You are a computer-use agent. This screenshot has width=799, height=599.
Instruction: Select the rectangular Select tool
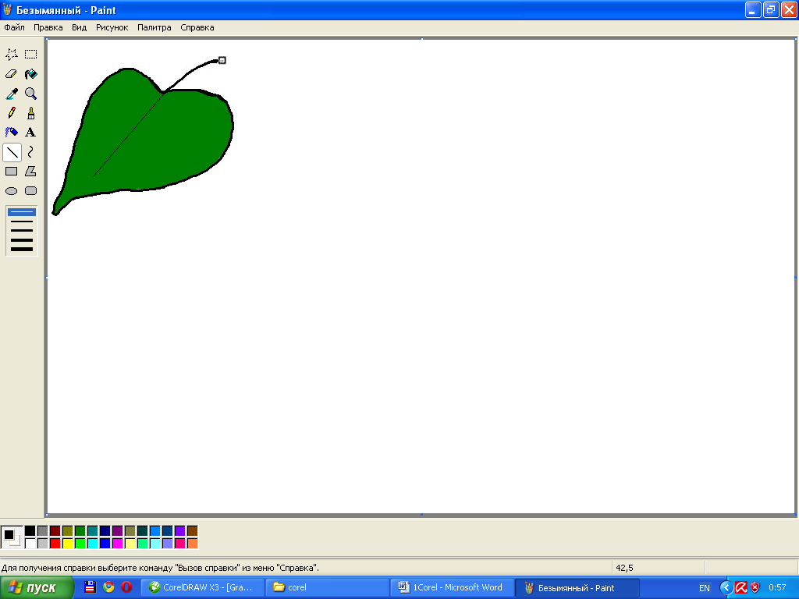click(x=31, y=54)
